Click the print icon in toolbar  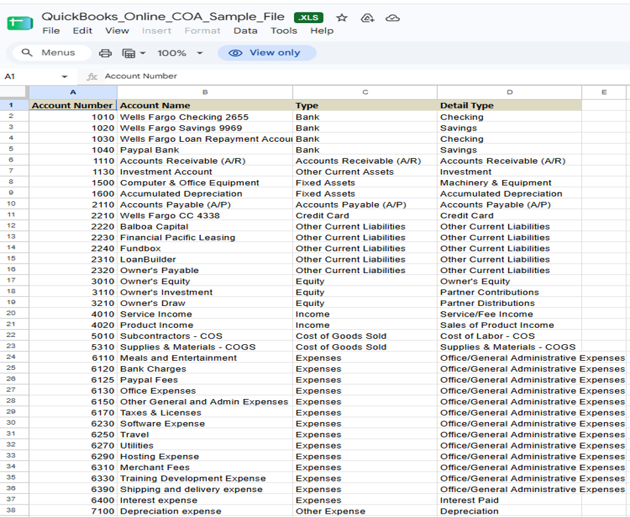[105, 53]
